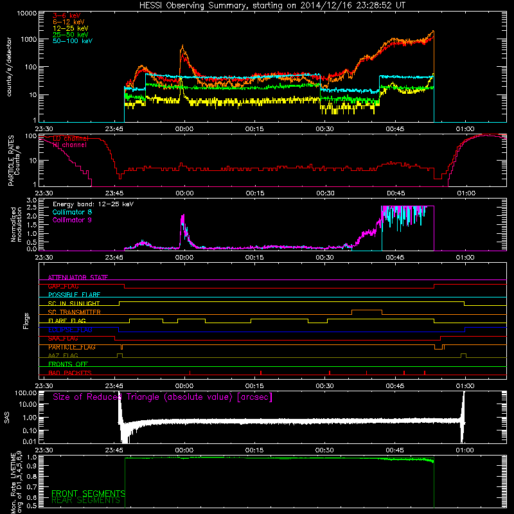514x514 pixels.
Task: Click the FRONTS_OFF flag label
Action: [68, 364]
